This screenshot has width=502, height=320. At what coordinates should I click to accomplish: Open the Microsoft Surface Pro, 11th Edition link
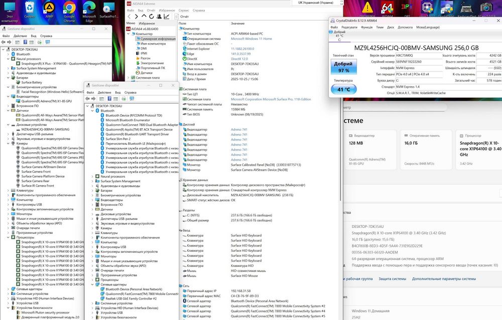pos(271,99)
